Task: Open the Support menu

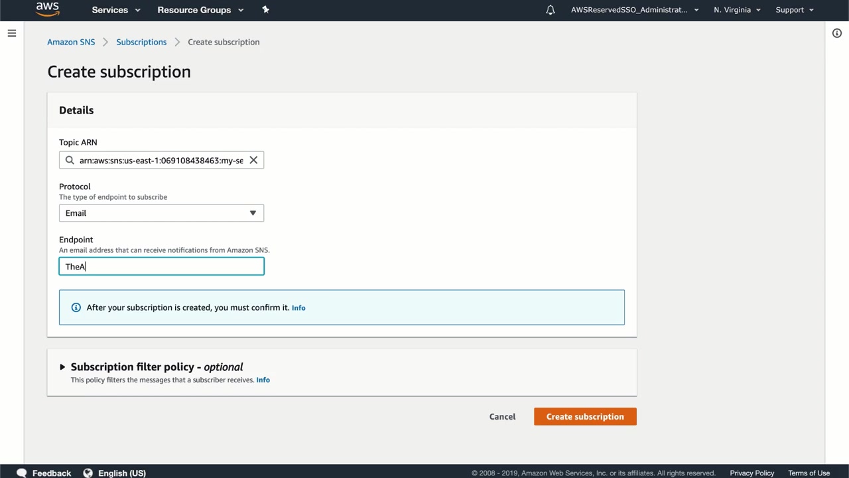Action: pos(794,10)
